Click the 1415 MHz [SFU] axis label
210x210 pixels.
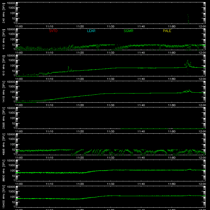pos(3,92)
